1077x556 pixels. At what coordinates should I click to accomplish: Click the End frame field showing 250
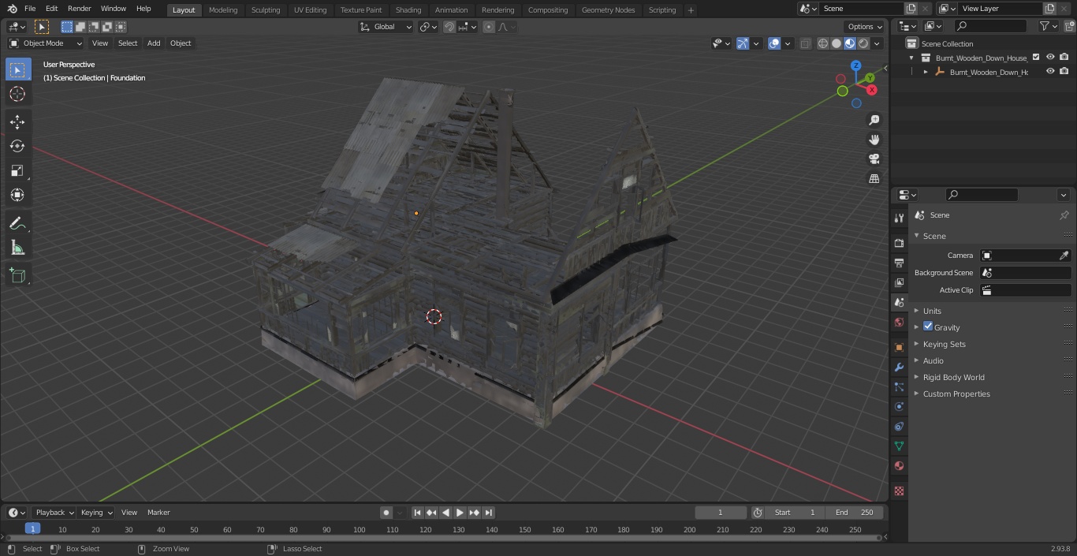pyautogui.click(x=855, y=513)
